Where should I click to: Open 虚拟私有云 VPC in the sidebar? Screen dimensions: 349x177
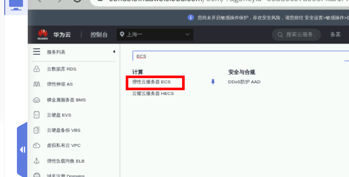pyautogui.click(x=64, y=145)
